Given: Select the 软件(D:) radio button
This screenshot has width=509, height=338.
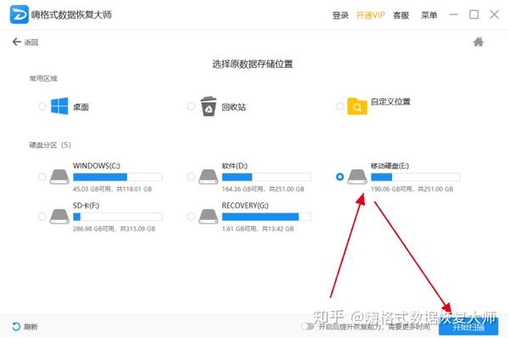Looking at the screenshot, I should (191, 177).
